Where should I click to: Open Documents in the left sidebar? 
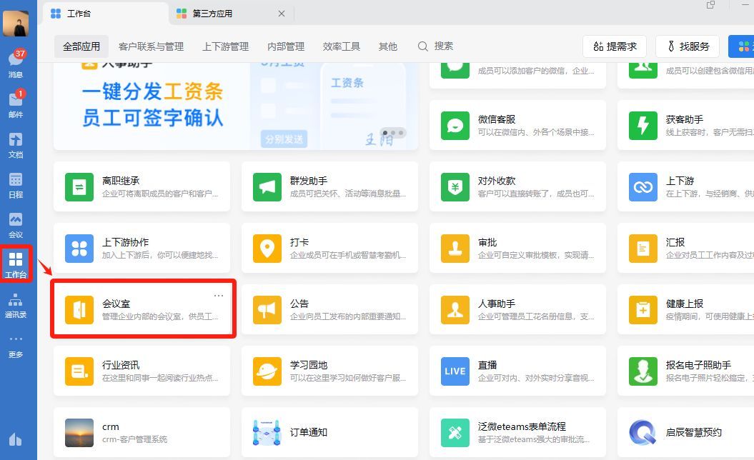15,144
